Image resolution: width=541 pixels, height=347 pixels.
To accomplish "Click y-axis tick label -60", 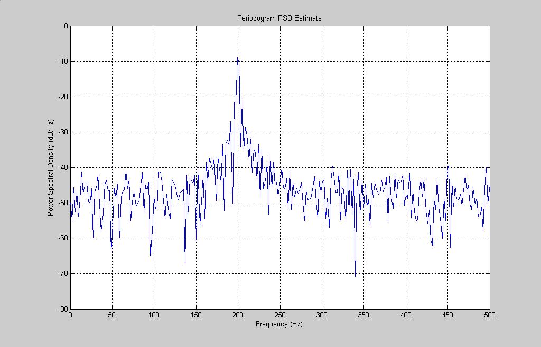I will point(63,238).
